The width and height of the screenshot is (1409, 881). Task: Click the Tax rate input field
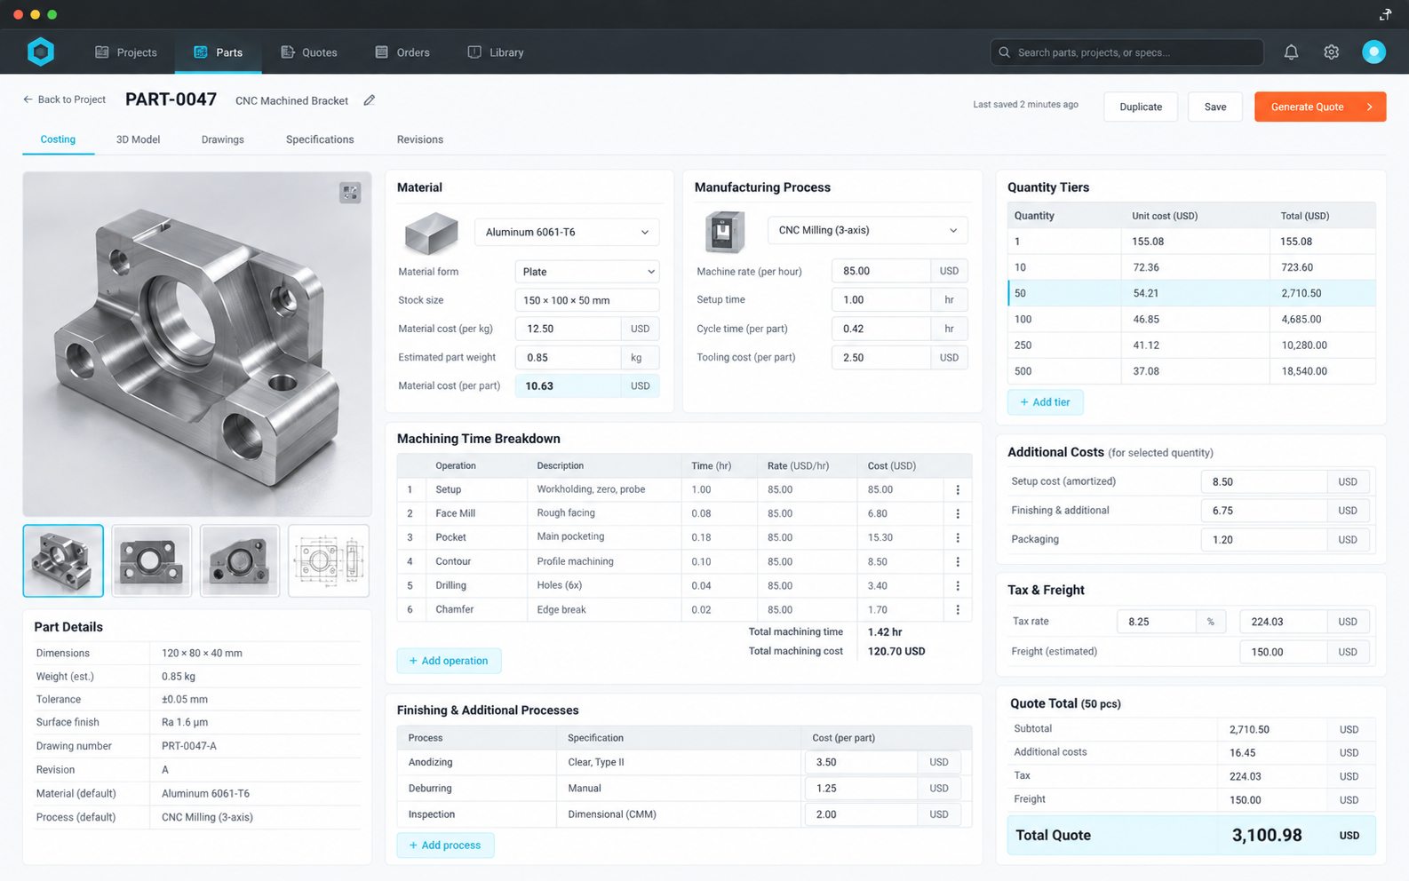click(1155, 622)
